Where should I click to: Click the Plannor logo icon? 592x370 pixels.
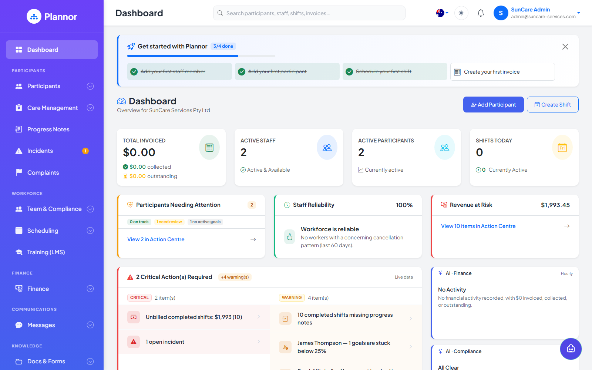[x=34, y=16]
